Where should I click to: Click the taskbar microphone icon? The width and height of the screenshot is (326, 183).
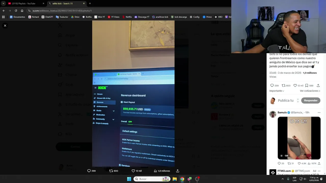288,179
